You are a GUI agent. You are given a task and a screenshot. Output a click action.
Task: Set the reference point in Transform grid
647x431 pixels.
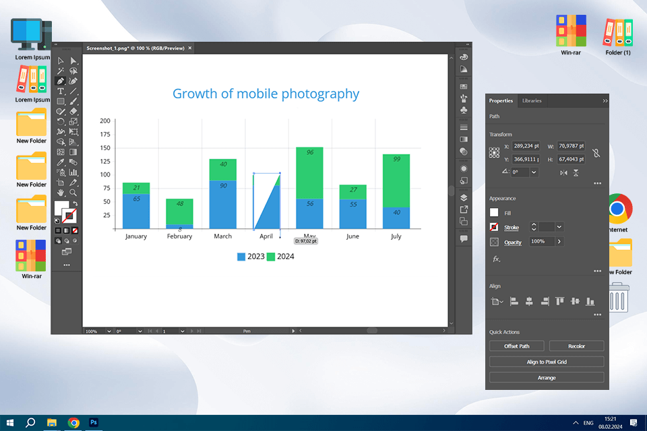[494, 153]
